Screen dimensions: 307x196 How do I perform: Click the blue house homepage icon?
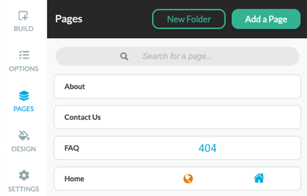259,178
